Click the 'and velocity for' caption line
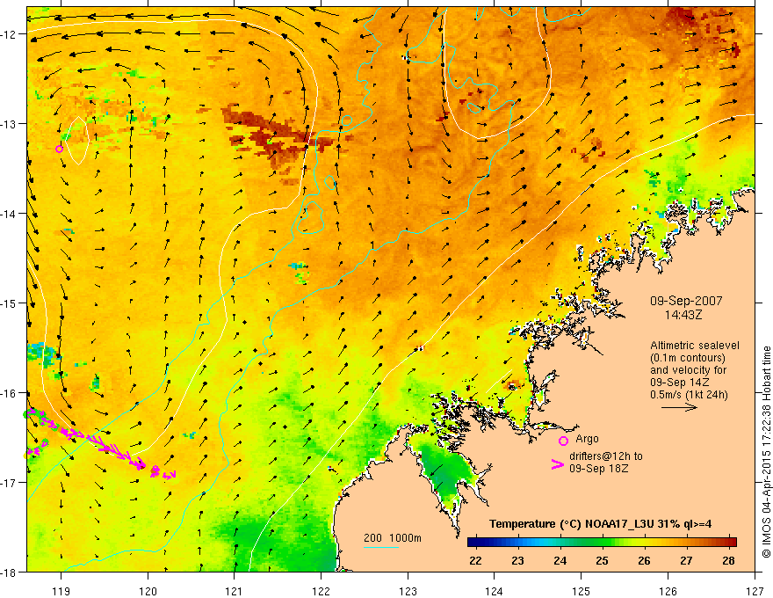The height and width of the screenshot is (598, 773). click(x=688, y=370)
